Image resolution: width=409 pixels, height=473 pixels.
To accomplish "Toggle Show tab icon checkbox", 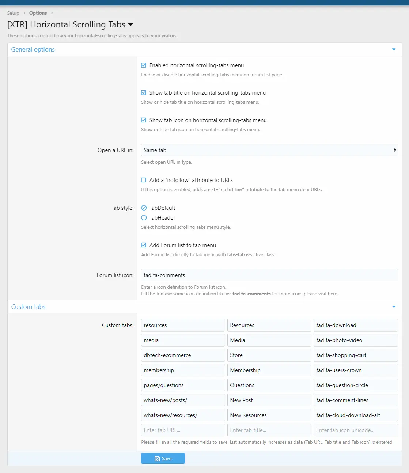I will [x=144, y=120].
